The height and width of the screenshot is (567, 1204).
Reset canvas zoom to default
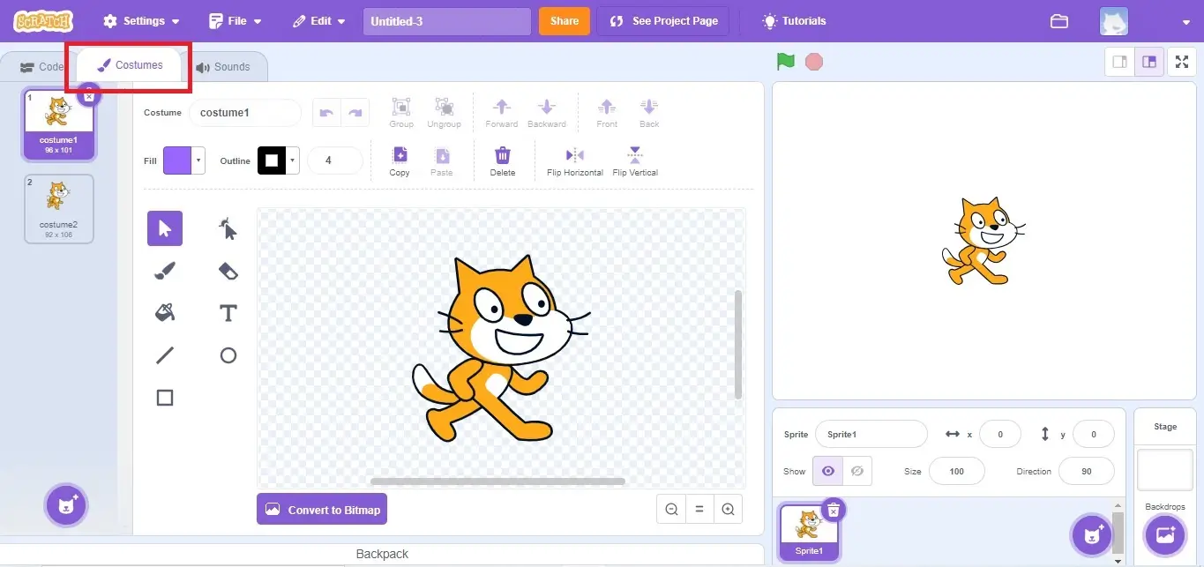click(x=699, y=509)
